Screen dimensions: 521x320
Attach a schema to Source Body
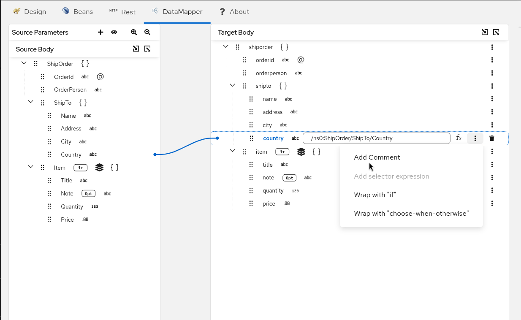point(136,49)
